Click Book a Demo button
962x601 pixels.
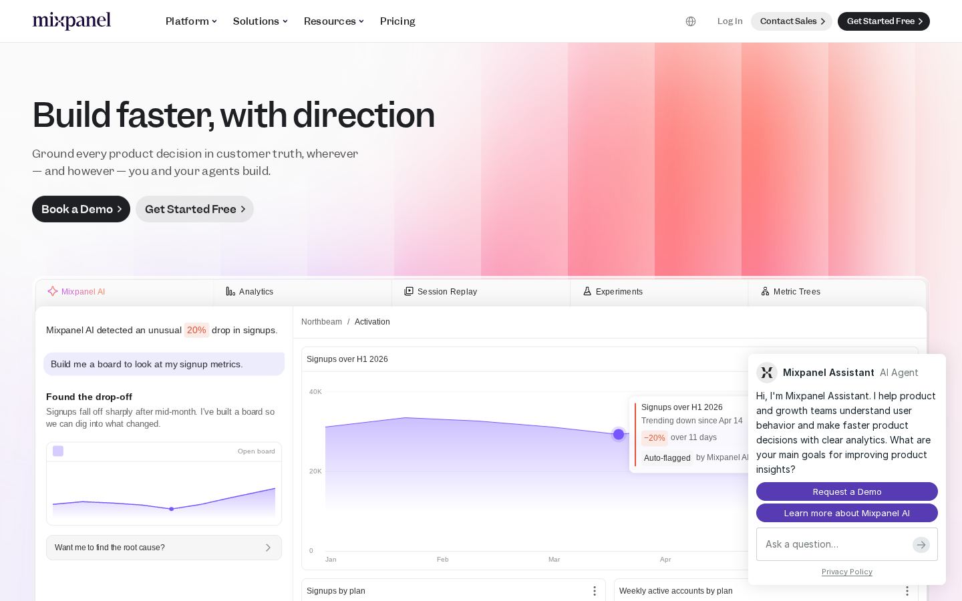pos(81,209)
